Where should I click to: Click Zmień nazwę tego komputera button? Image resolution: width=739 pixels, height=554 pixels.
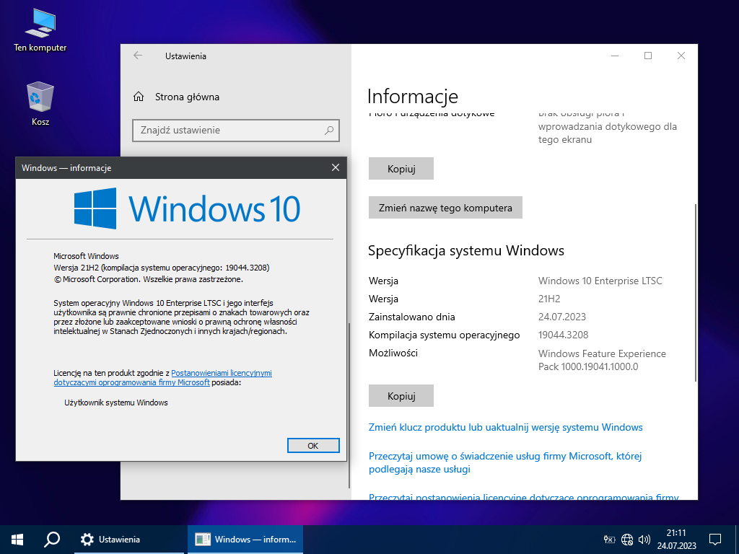445,208
